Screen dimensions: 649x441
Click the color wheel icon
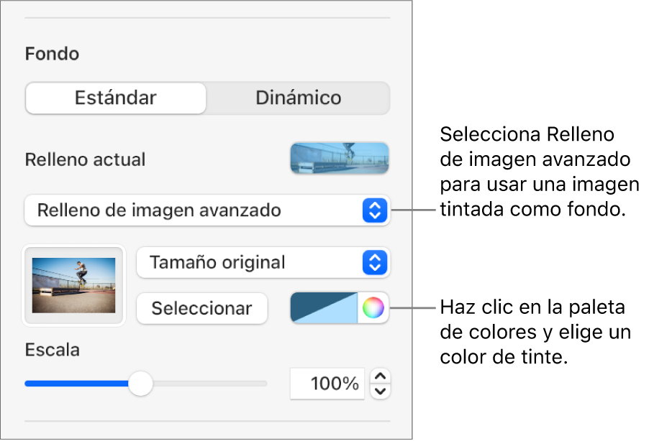tap(373, 308)
